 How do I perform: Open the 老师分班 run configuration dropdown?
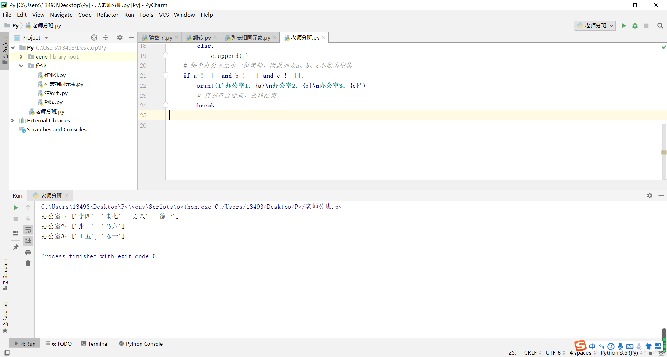(595, 26)
